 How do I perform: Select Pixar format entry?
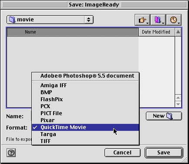[x=85, y=120]
